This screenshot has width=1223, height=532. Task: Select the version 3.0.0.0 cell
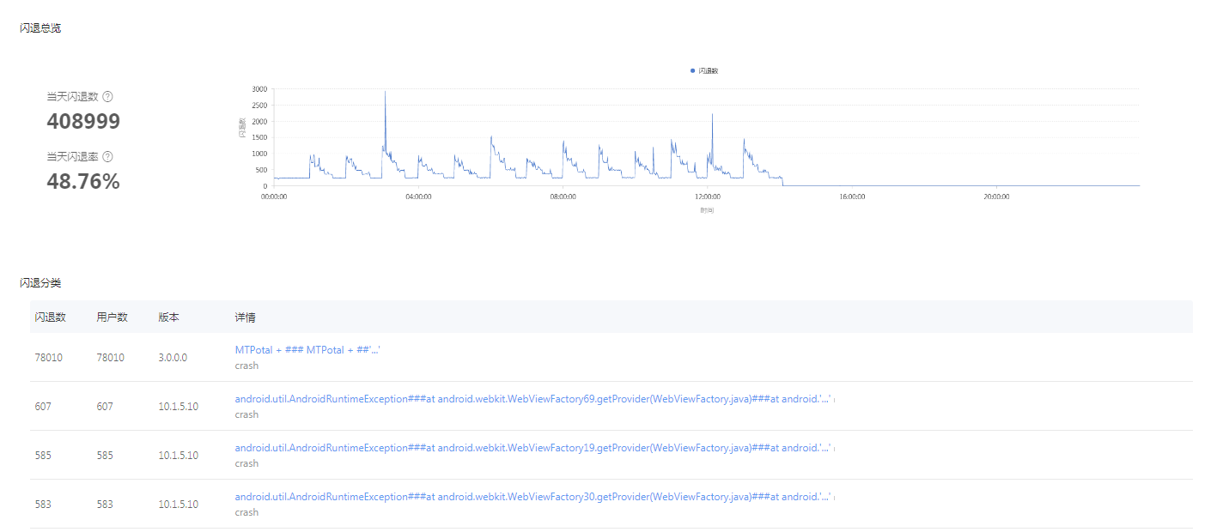(173, 358)
